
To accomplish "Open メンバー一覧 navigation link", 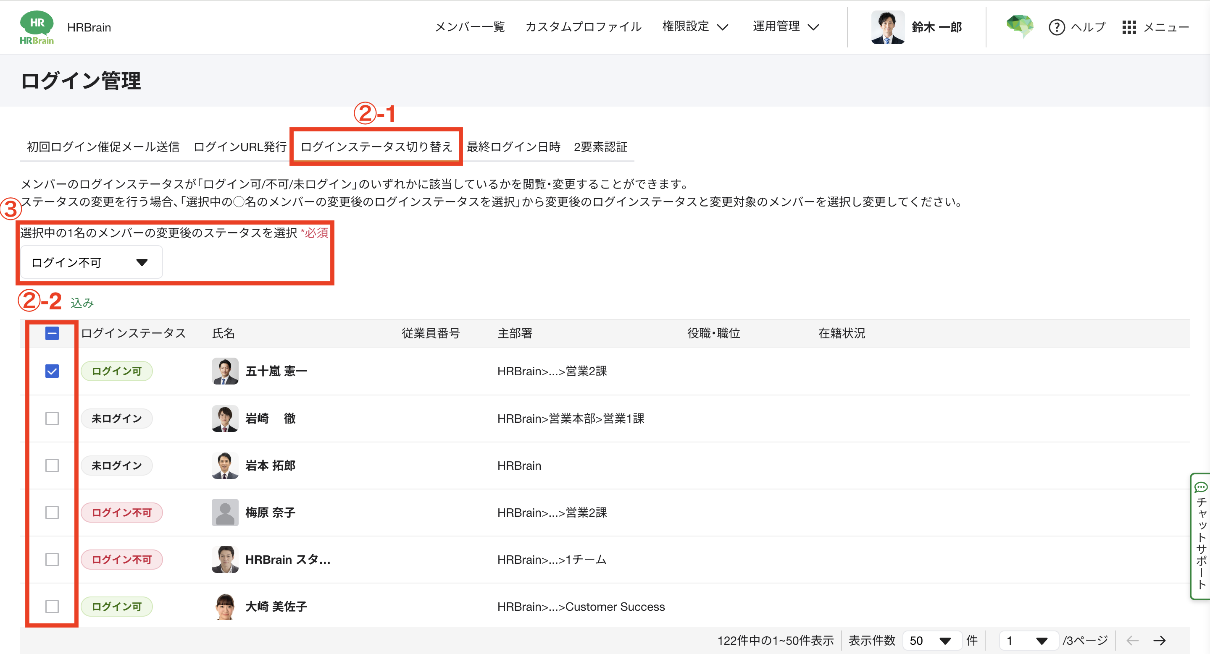I will (470, 27).
